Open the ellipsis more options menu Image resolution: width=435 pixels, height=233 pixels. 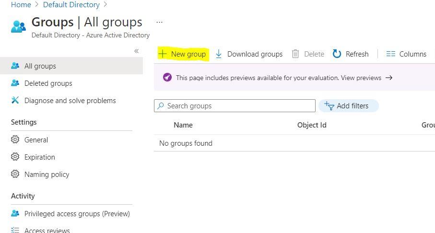tap(159, 22)
